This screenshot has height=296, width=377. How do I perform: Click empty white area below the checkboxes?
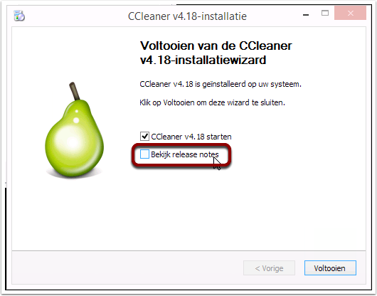(216, 207)
